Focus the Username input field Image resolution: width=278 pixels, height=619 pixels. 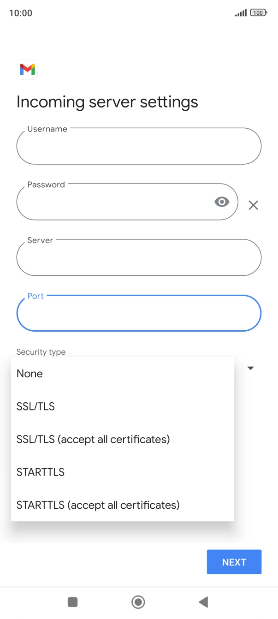138,147
